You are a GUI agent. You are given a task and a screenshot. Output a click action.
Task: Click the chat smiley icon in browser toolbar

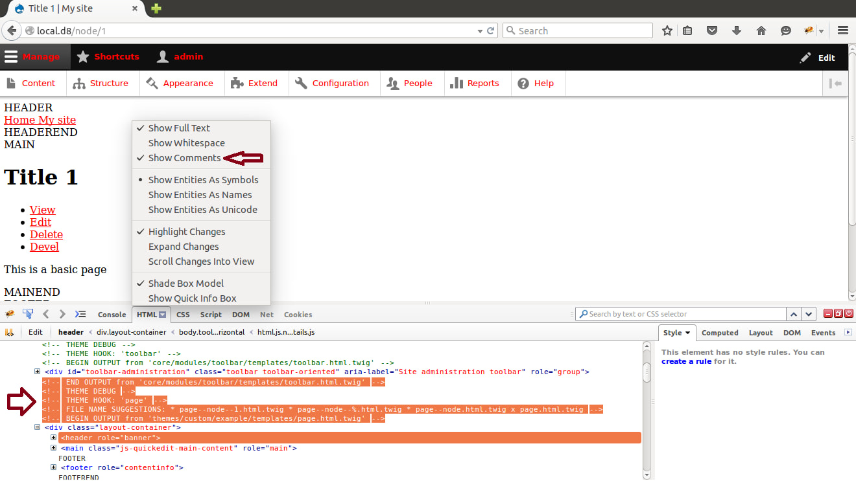click(x=786, y=30)
